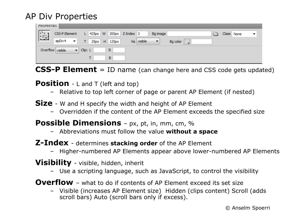The image size is (298, 223).
Task: Select the PROPERTIES panel tab
Action: tap(47, 26)
